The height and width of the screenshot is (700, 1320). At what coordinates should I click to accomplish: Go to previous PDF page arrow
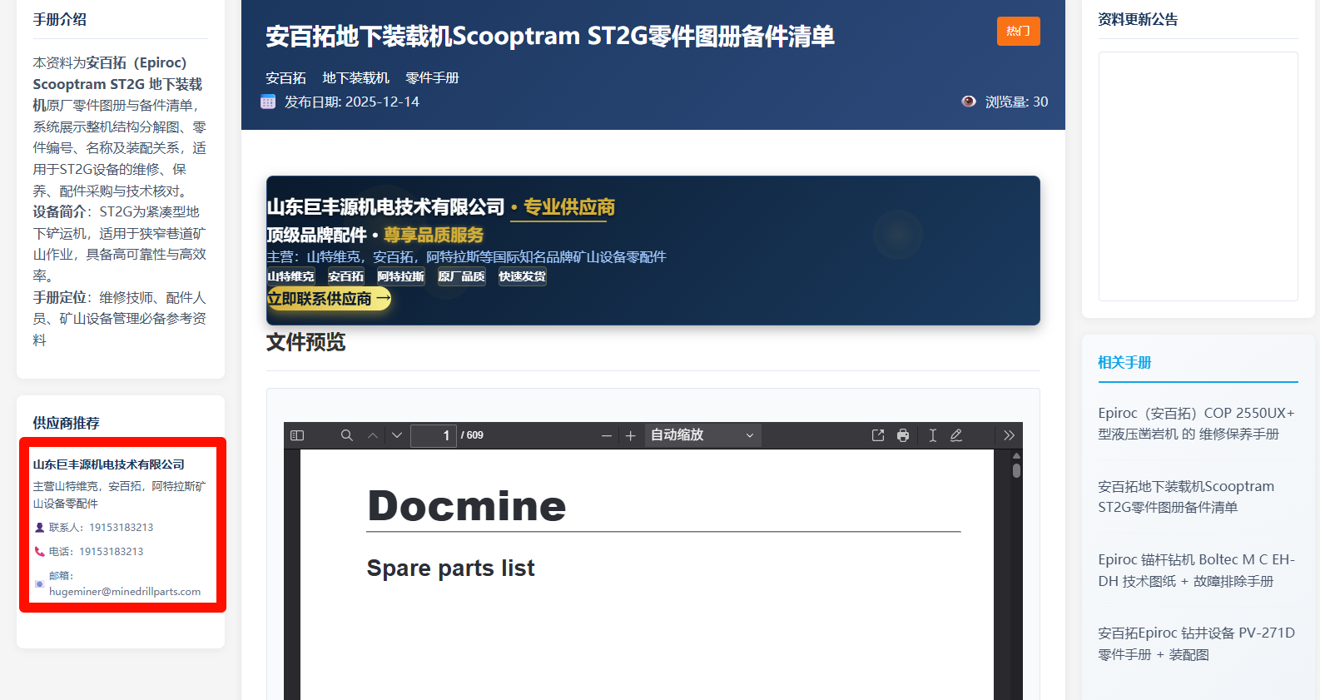373,435
